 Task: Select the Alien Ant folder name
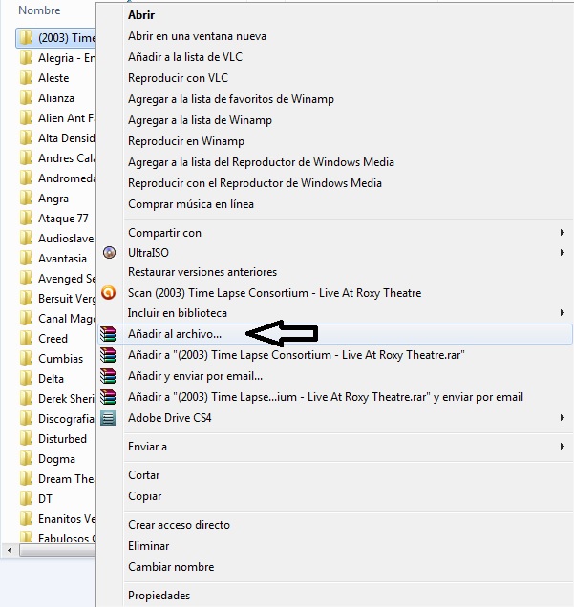(x=66, y=118)
